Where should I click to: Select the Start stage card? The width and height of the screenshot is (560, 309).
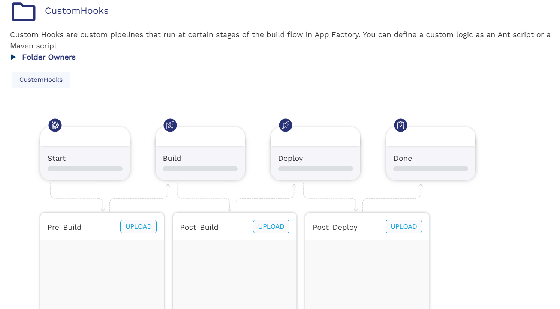[85, 154]
